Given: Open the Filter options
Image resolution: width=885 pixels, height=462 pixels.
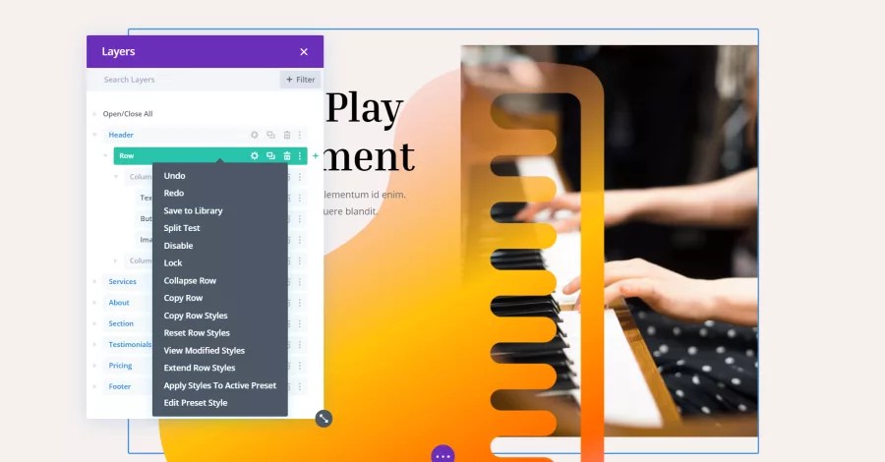Looking at the screenshot, I should point(300,80).
